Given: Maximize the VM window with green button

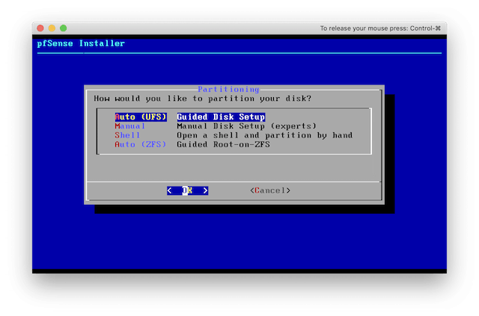Looking at the screenshot, I should [63, 28].
